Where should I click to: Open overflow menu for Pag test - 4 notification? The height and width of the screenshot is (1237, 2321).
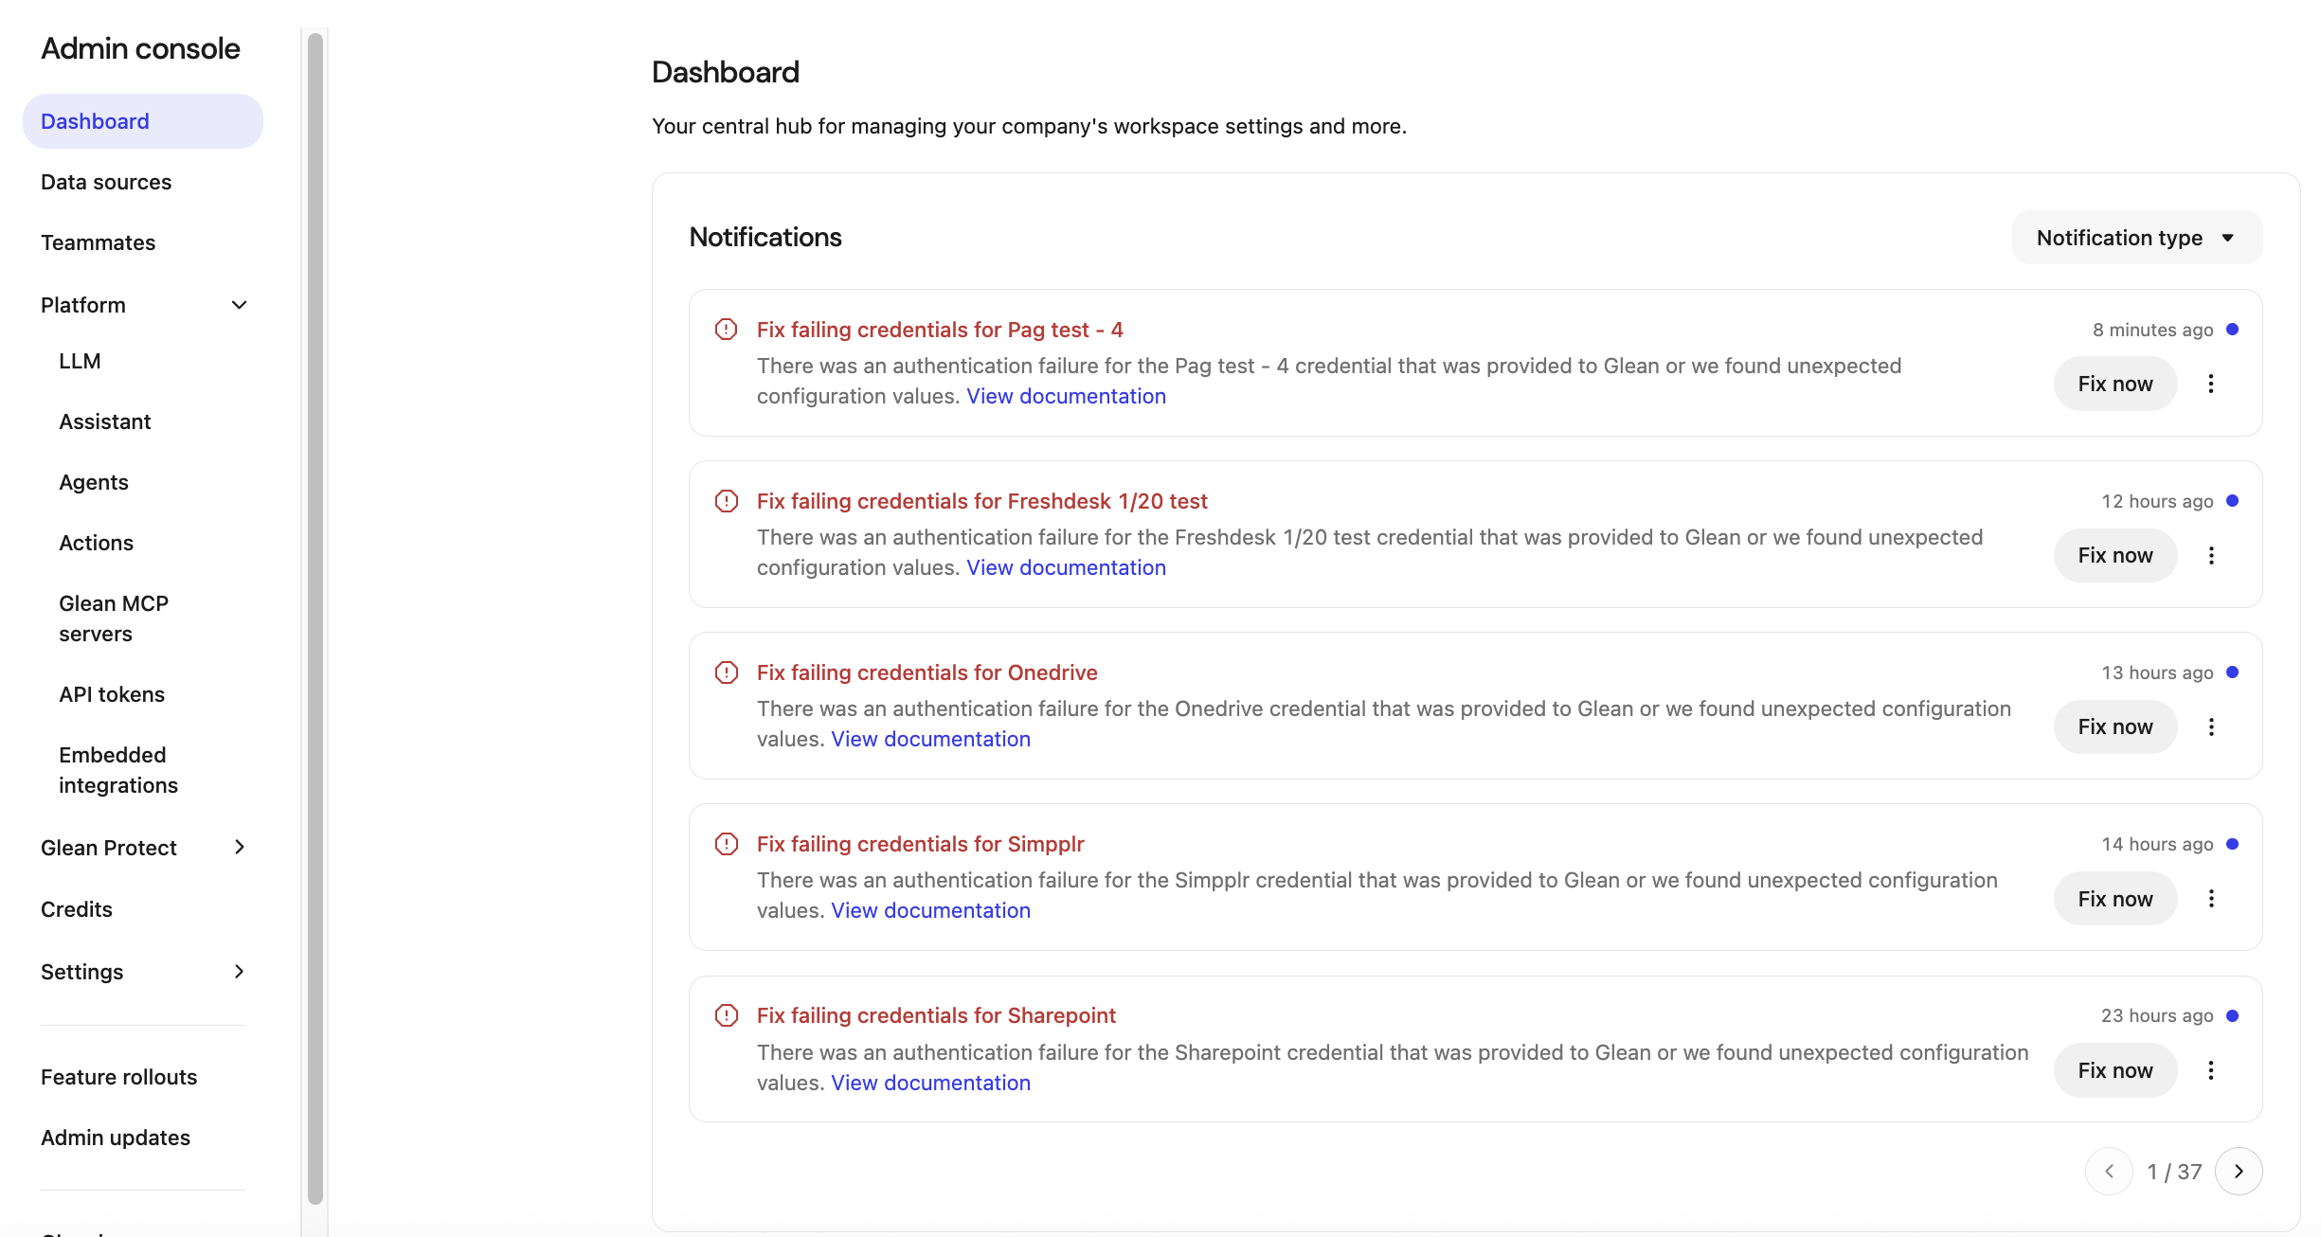2211,384
